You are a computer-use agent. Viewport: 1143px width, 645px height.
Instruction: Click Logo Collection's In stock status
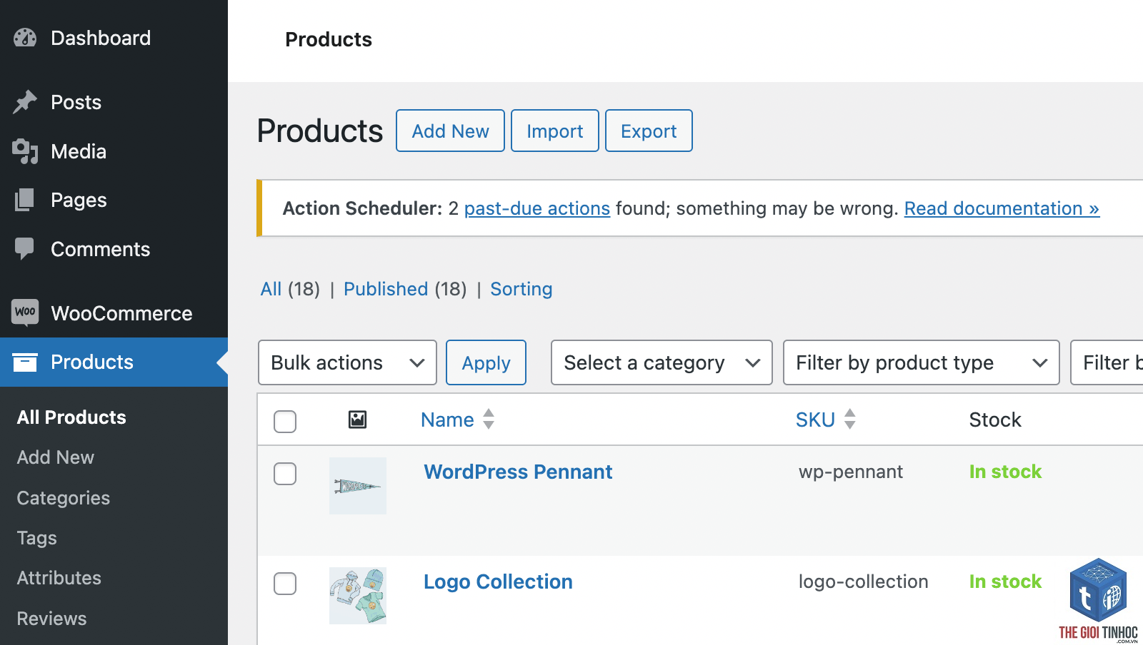coord(1005,581)
